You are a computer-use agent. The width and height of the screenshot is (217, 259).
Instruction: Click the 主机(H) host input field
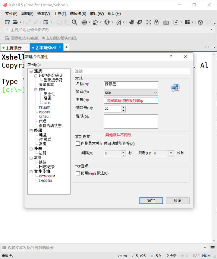point(131,100)
